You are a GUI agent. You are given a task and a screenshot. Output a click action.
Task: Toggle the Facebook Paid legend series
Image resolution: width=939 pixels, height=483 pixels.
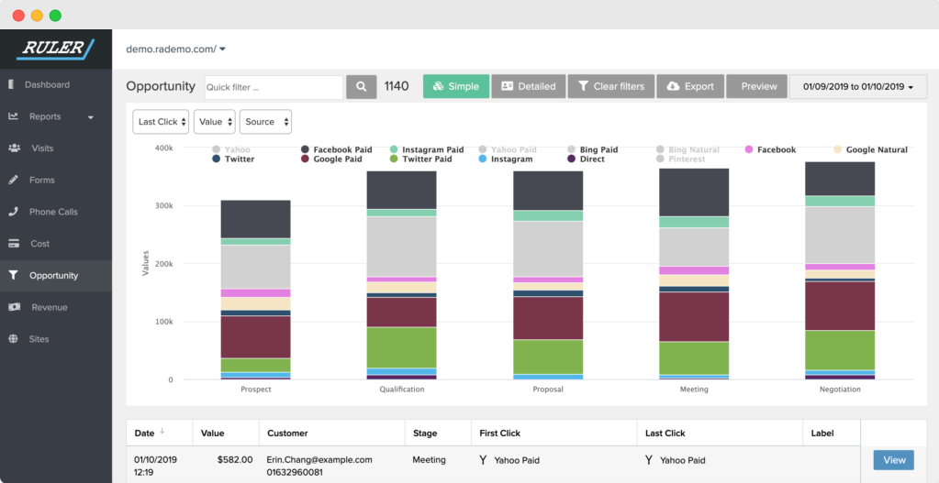341,149
